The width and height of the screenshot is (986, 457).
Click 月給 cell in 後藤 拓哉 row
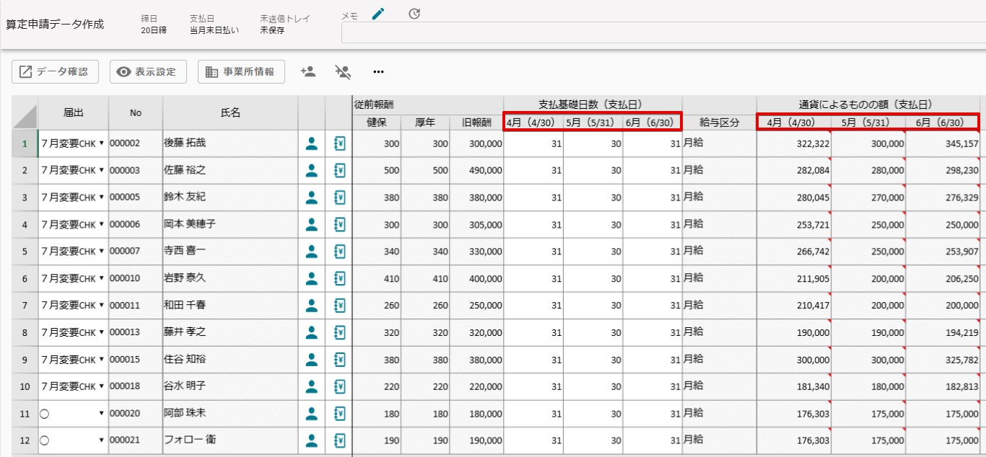point(719,143)
